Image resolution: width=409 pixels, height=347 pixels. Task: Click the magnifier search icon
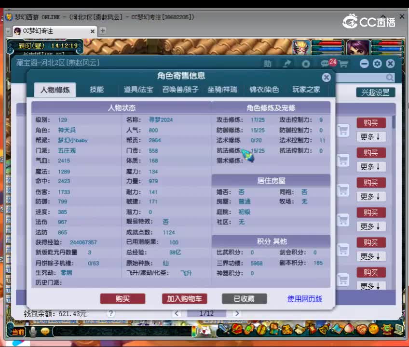pyautogui.click(x=390, y=78)
